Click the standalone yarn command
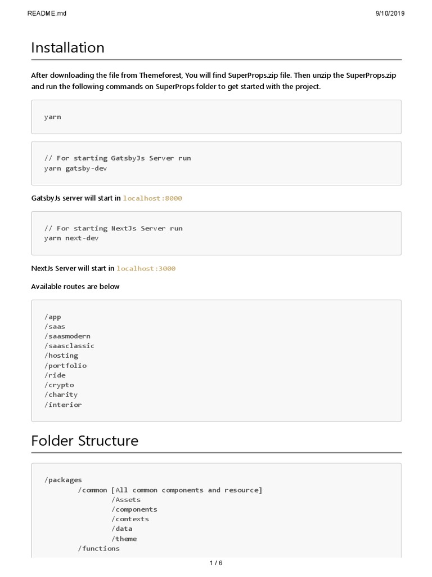432x577 pixels. pyautogui.click(x=53, y=117)
